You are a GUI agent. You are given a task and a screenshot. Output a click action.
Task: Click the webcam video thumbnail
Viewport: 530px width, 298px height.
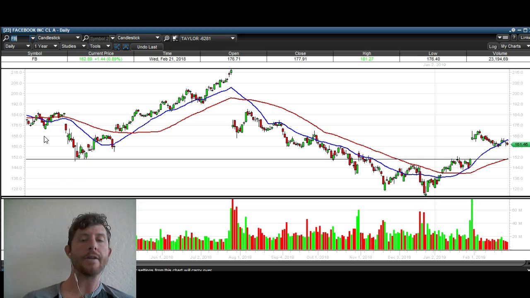(x=70, y=248)
